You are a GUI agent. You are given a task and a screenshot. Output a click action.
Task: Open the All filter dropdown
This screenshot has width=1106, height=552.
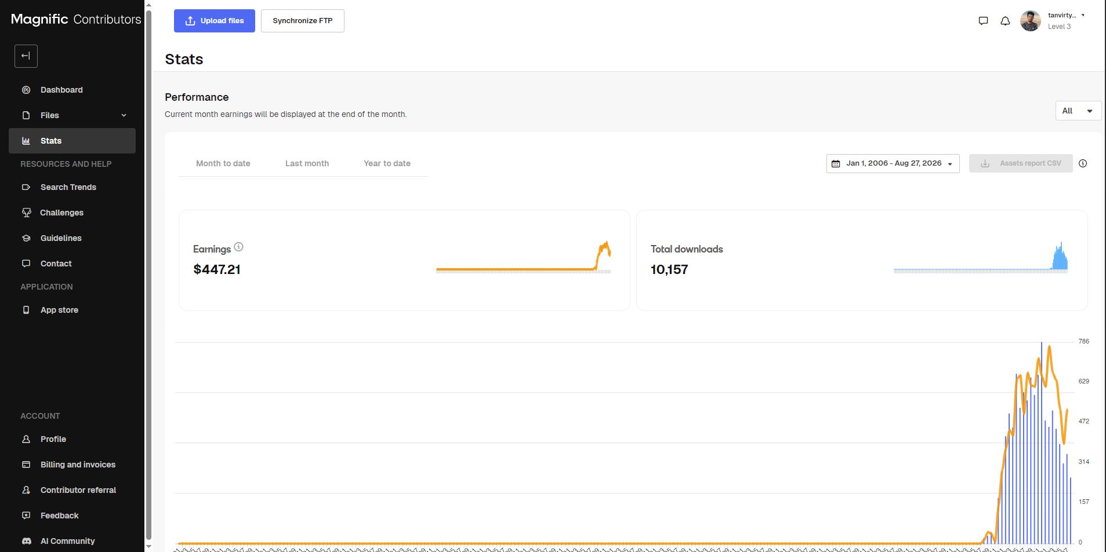[x=1078, y=111]
